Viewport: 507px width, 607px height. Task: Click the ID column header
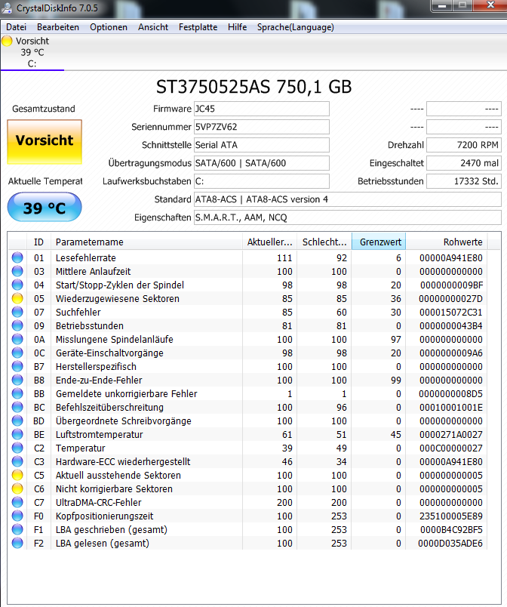click(x=38, y=242)
